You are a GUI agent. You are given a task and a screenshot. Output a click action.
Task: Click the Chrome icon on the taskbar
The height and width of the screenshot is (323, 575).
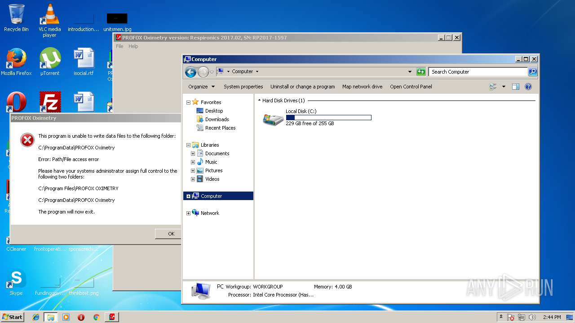coord(96,317)
